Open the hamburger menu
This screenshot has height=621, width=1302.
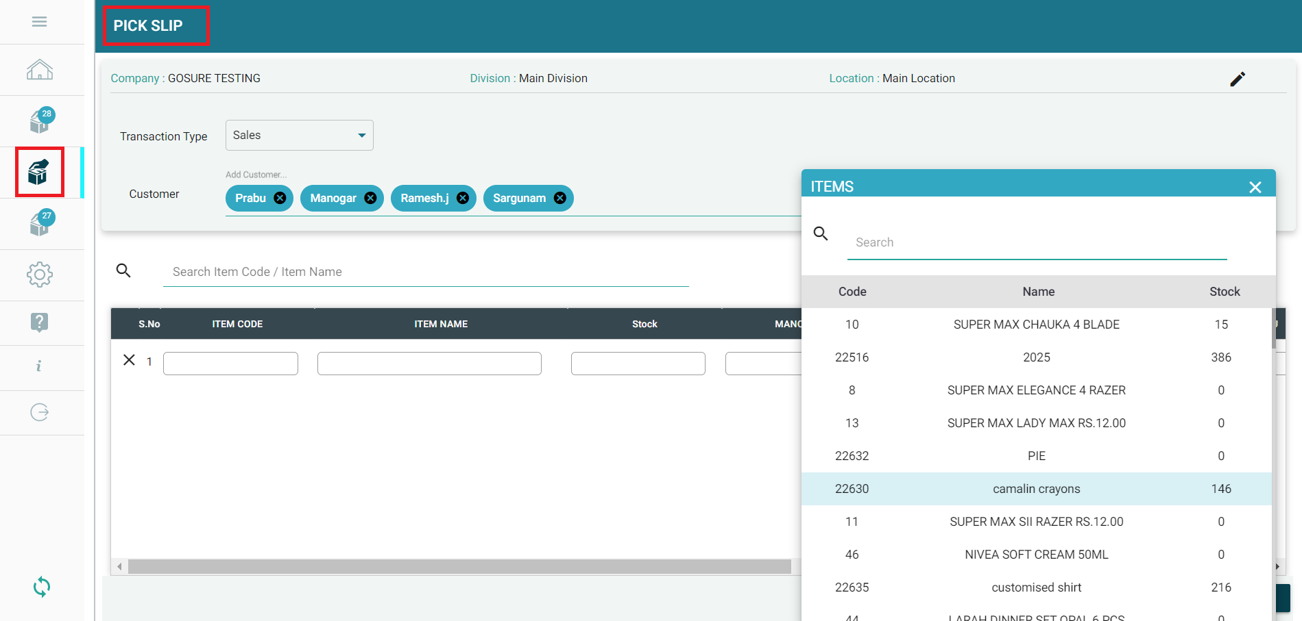pyautogui.click(x=40, y=22)
